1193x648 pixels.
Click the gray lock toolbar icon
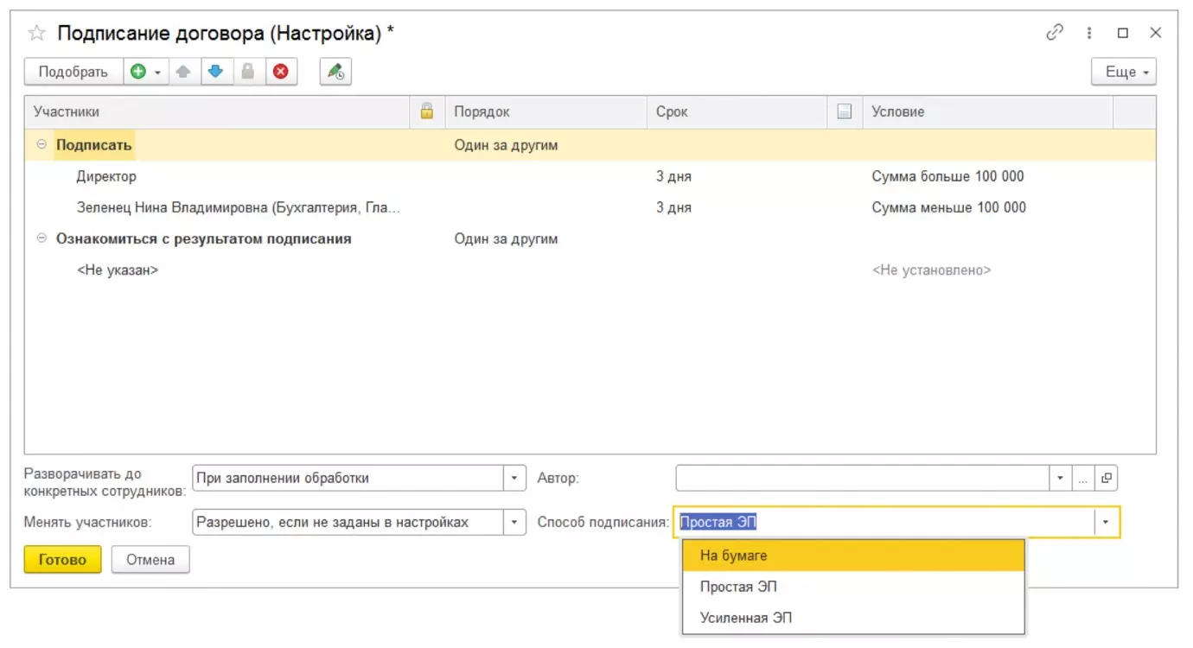click(248, 72)
